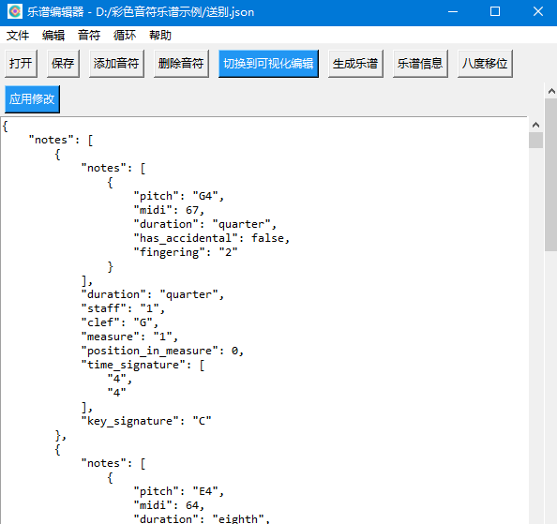557x524 pixels.
Task: Click the 八度移位 octave shift button
Action: (485, 64)
